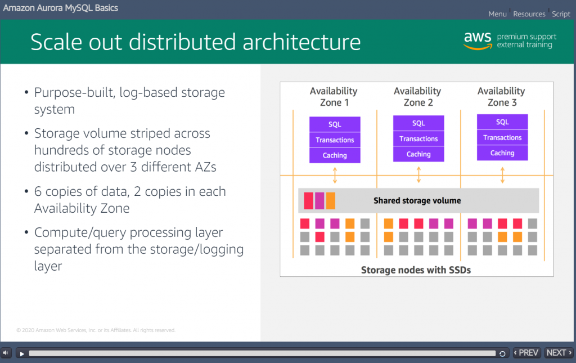Click the replay circular arrow icon

click(502, 353)
